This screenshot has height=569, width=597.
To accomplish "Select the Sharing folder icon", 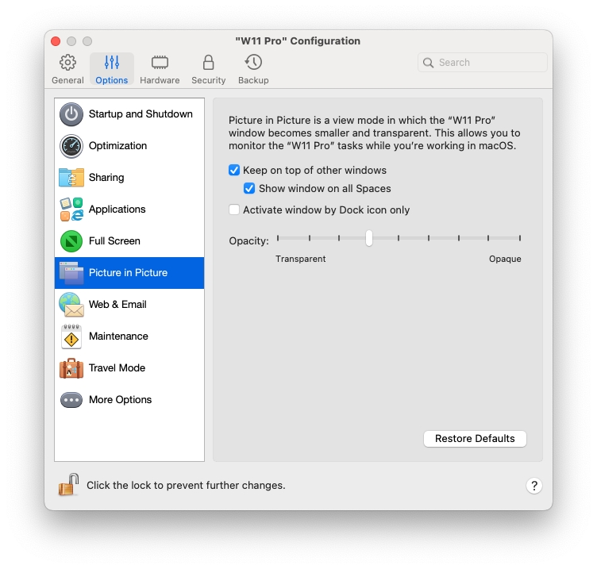I will [x=71, y=178].
